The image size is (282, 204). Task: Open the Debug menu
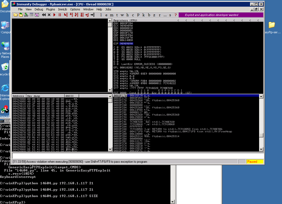coord(39,9)
